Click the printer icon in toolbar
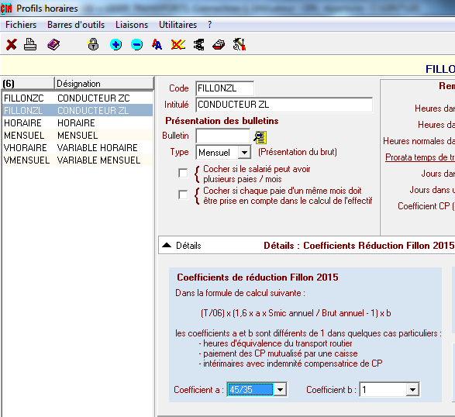The image size is (455, 417). pos(30,45)
